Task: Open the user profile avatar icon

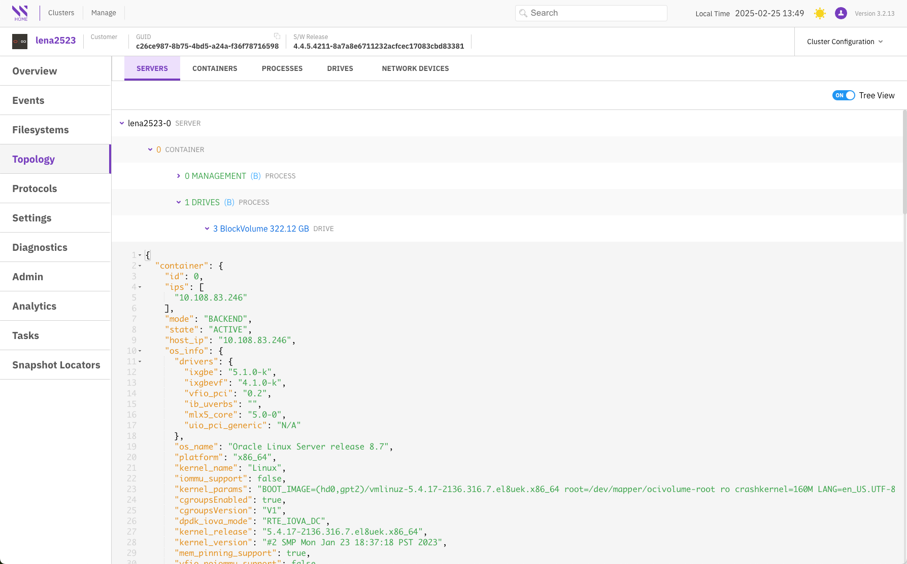Action: (841, 13)
